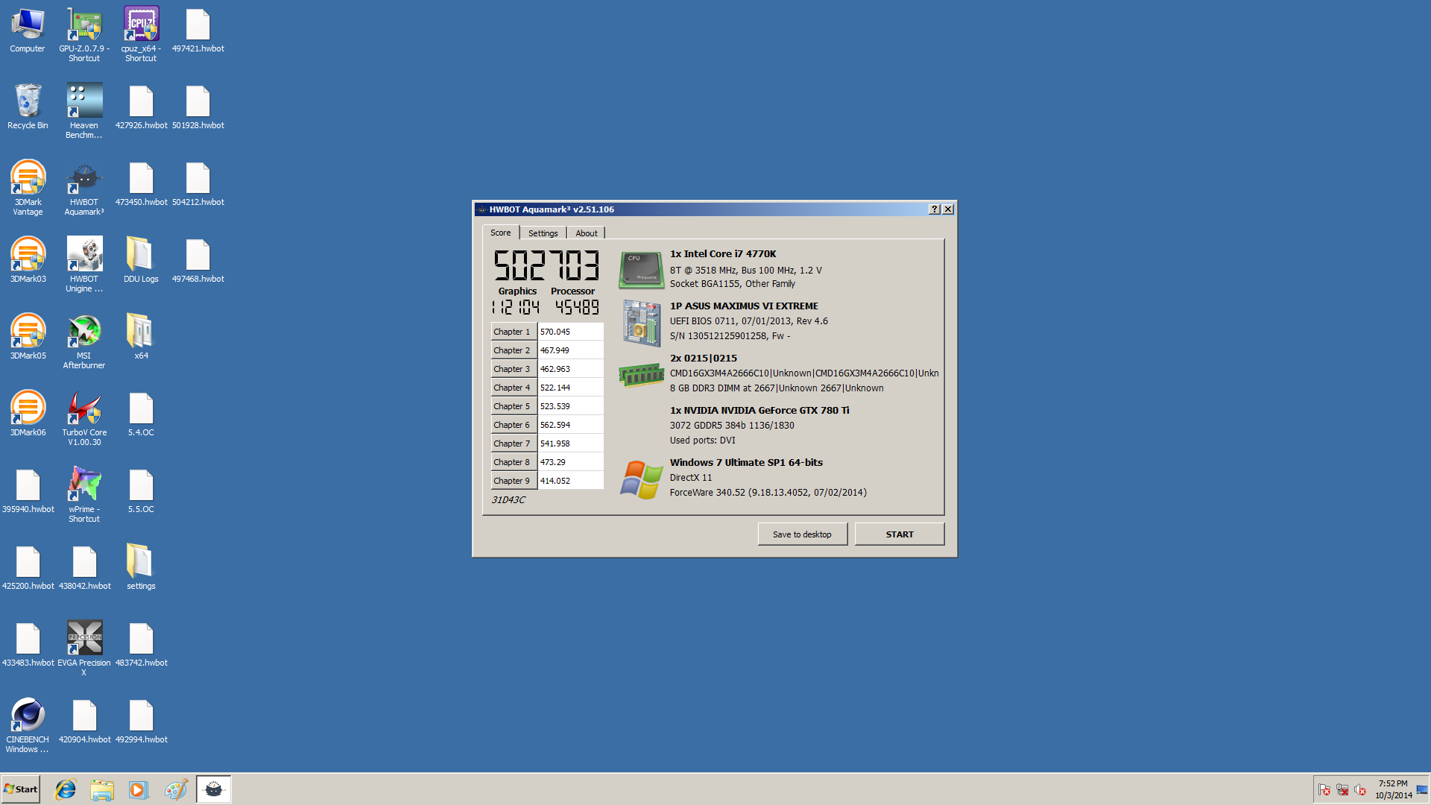Launch HWBOT Unigine shortcut
This screenshot has width=1431, height=805.
[84, 265]
